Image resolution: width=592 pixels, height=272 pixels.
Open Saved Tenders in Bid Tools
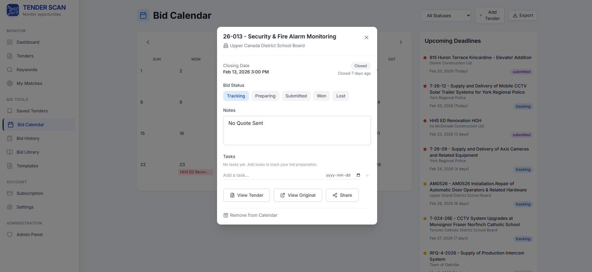coord(32,111)
